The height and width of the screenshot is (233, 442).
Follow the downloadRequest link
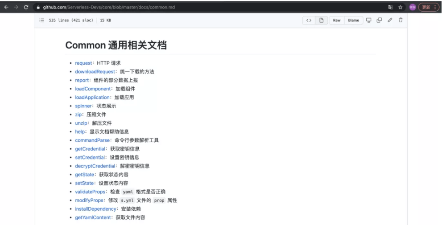95,72
